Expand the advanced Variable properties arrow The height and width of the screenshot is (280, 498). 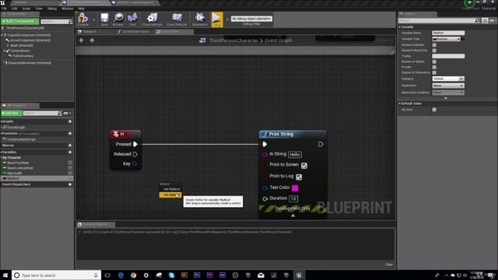click(446, 99)
